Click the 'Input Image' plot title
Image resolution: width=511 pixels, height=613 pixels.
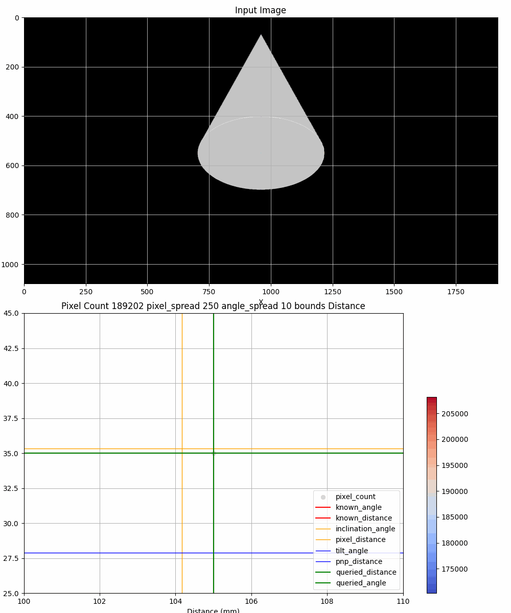click(261, 10)
